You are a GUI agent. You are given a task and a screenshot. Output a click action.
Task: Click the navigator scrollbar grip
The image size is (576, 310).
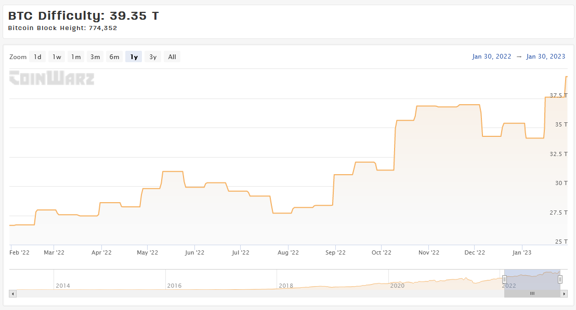(532, 293)
